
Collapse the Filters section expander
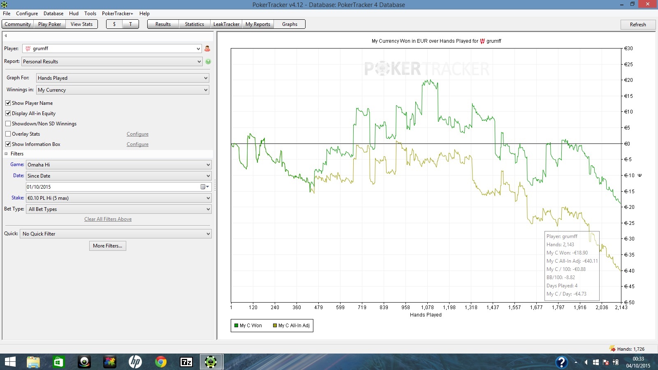tap(6, 154)
